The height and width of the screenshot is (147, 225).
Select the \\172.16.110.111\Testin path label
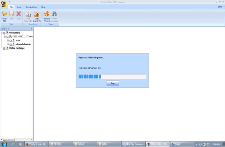click(x=23, y=37)
